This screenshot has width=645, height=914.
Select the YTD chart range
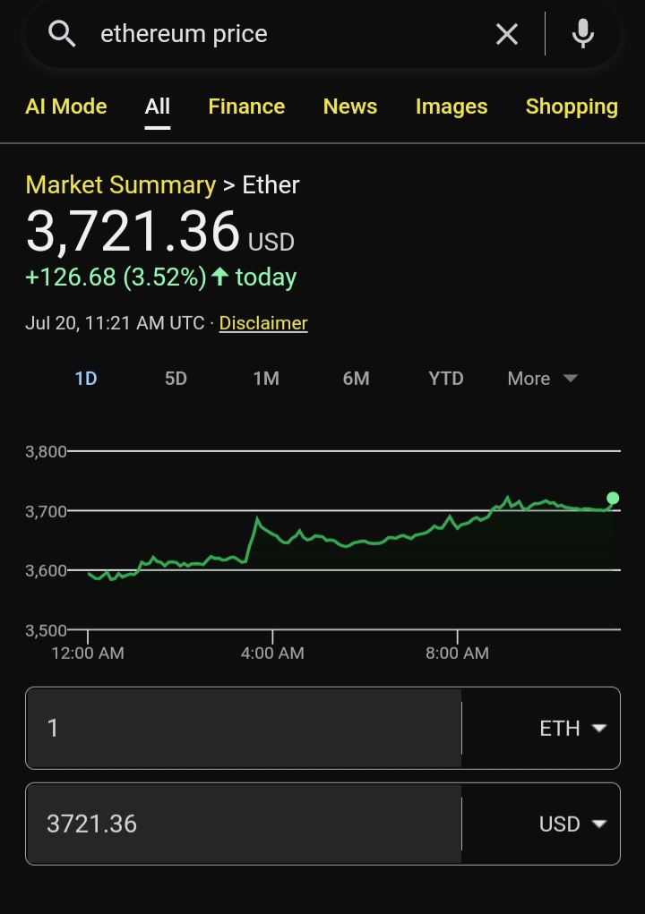(446, 379)
